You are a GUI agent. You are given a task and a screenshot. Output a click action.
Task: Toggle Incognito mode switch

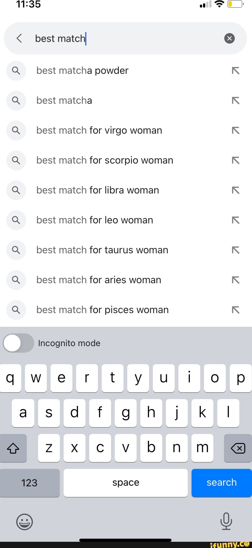click(18, 343)
